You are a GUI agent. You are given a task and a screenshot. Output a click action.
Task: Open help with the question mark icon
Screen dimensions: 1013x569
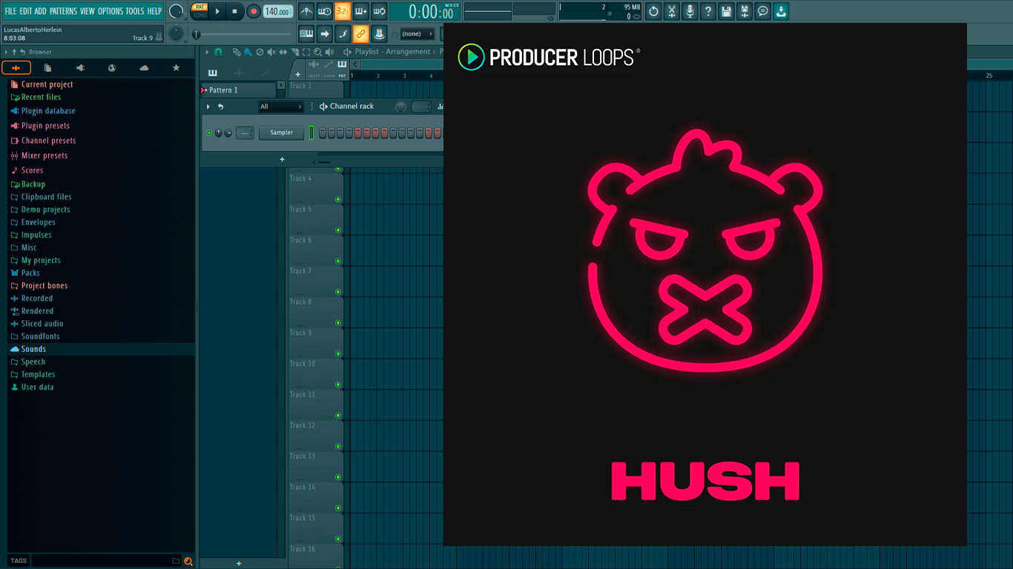click(x=708, y=11)
